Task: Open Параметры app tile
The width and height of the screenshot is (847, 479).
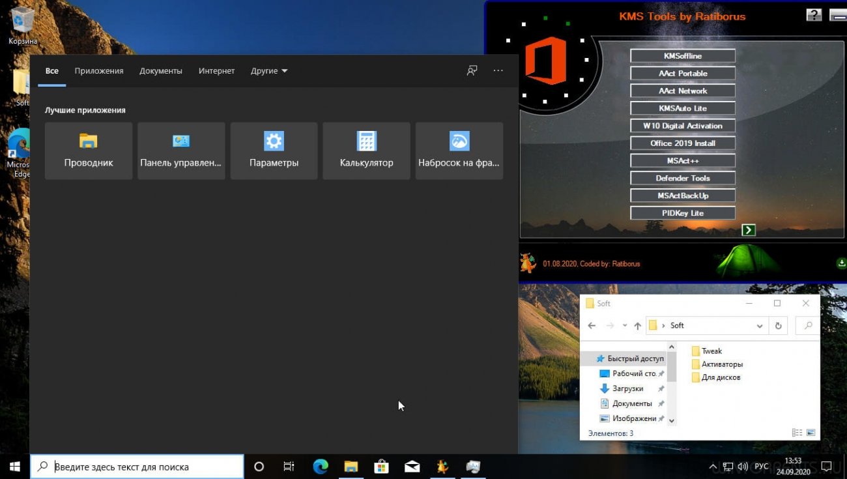Action: coord(274,151)
